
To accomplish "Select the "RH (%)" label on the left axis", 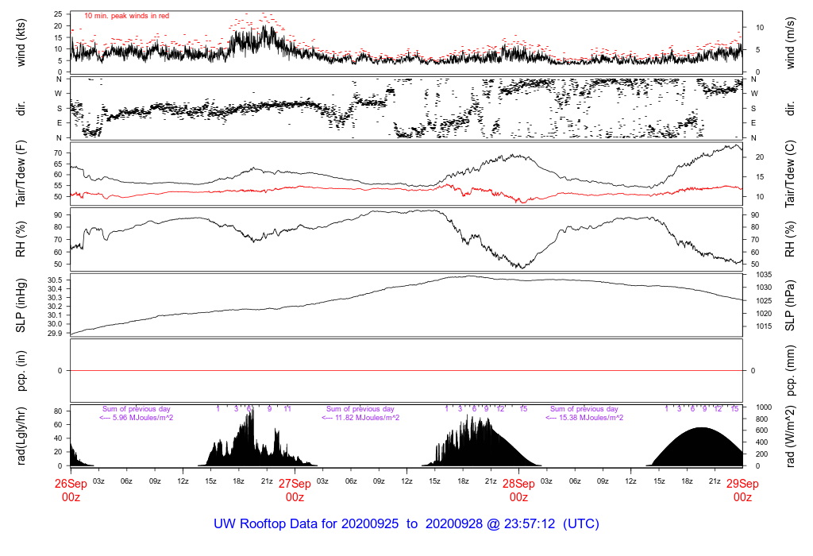I will (x=21, y=239).
